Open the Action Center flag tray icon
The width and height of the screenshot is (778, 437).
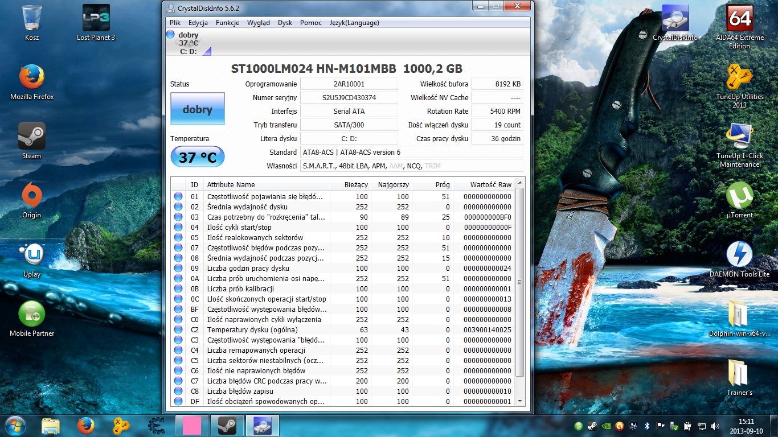click(x=660, y=426)
